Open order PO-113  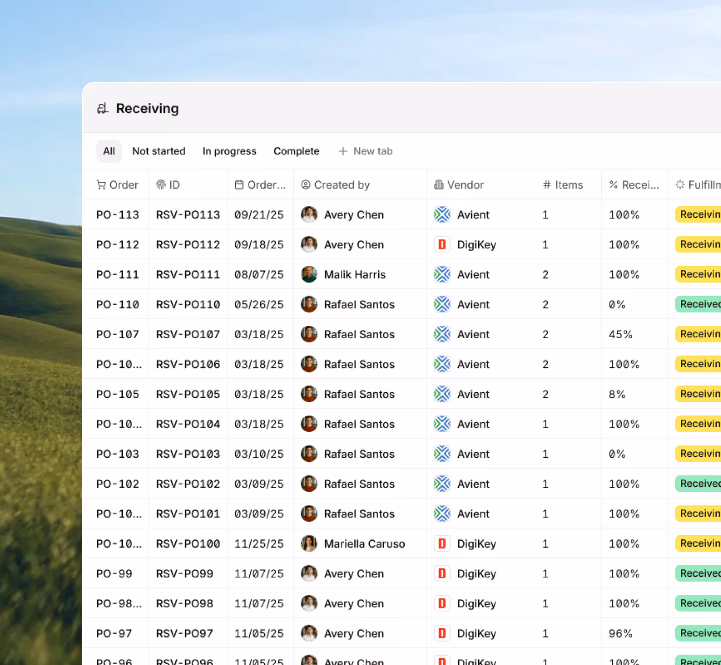pyautogui.click(x=118, y=215)
